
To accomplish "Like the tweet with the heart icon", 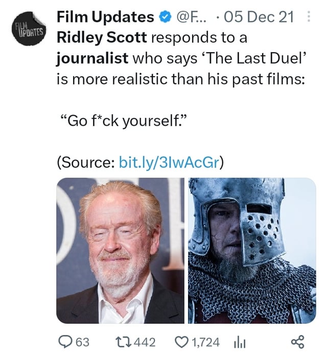I will [182, 342].
